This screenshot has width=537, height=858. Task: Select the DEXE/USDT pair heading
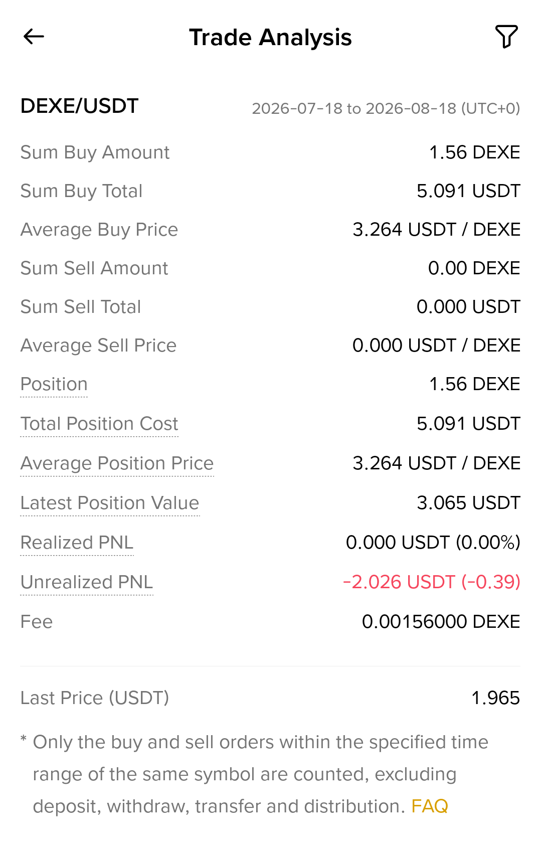(79, 106)
